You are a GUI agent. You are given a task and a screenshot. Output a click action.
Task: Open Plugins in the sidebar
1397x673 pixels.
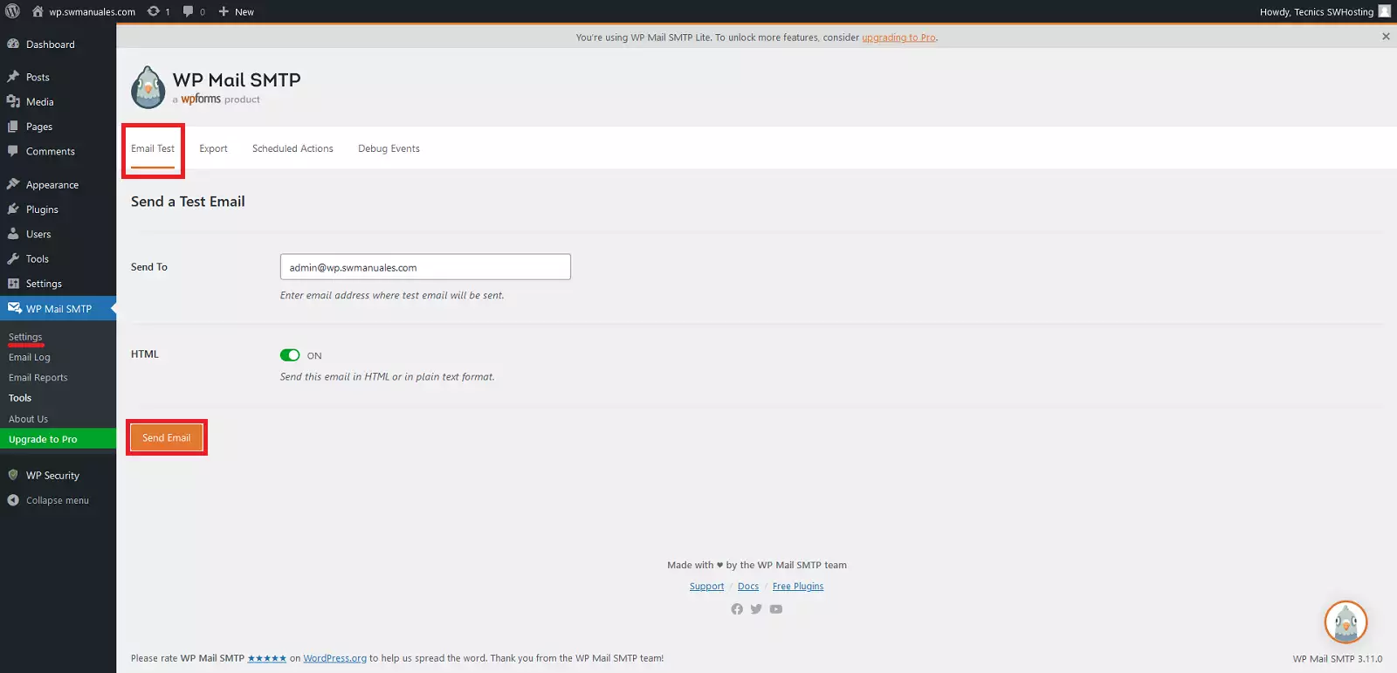[42, 209]
